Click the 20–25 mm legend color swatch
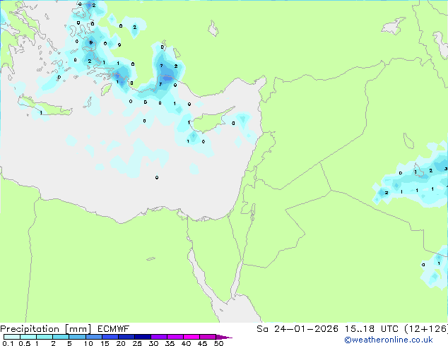The image size is (448, 346). tap(126, 337)
